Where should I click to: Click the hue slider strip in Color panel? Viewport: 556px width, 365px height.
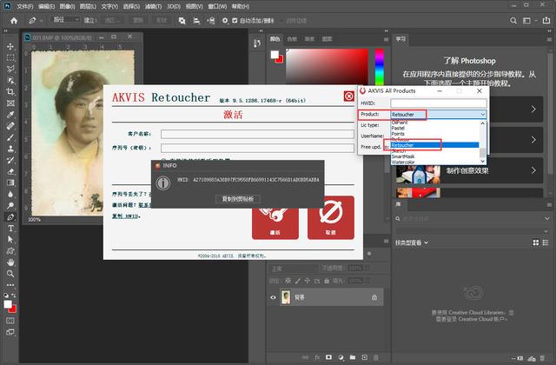click(x=380, y=67)
